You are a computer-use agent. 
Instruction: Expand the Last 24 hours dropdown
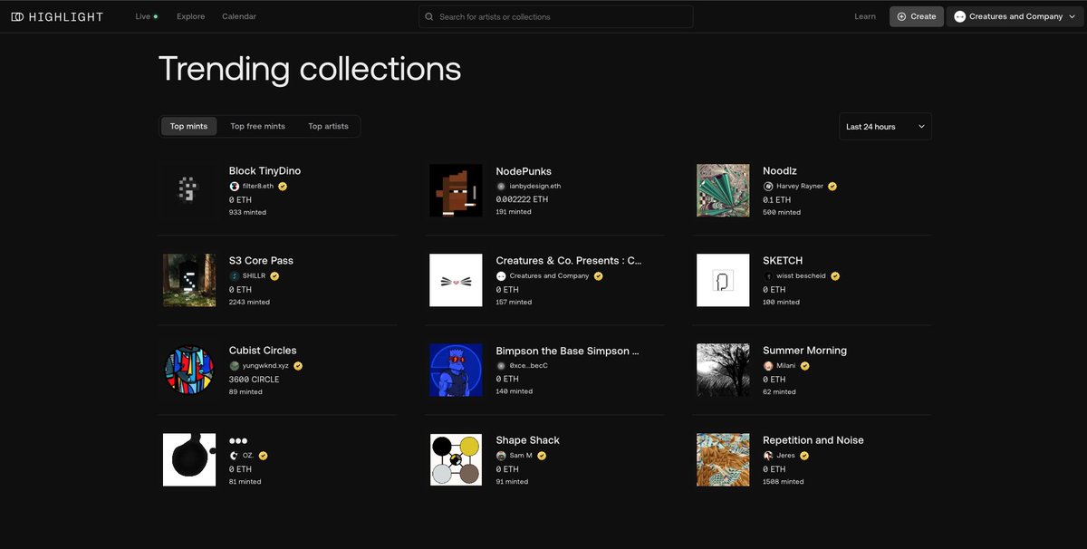tap(885, 127)
